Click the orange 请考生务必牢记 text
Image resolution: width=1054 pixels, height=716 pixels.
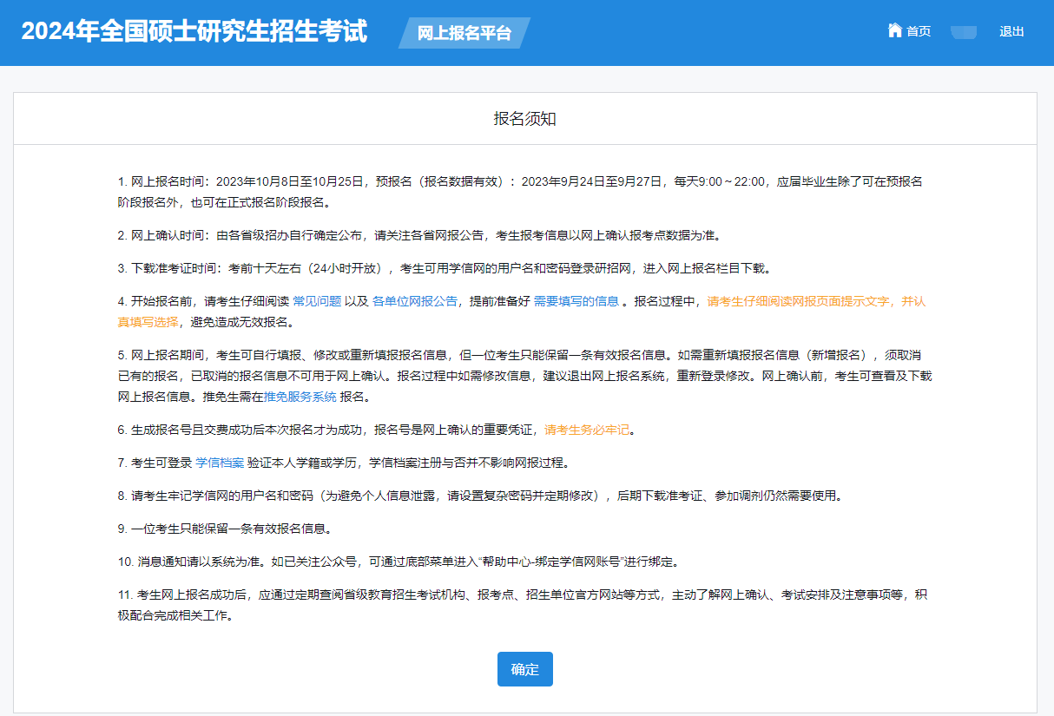coord(586,430)
